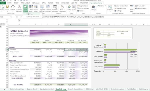Screen dimensions: 150x91
Task: Click the Build a Template icon
Action: 62,9
